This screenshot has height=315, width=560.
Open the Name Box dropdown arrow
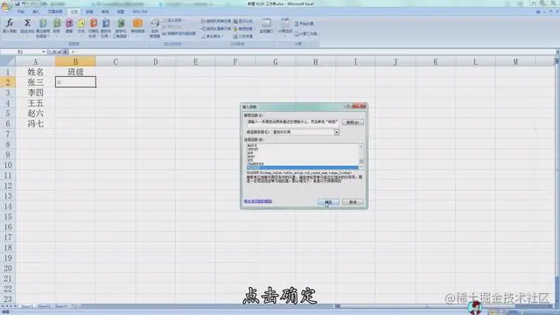point(44,52)
